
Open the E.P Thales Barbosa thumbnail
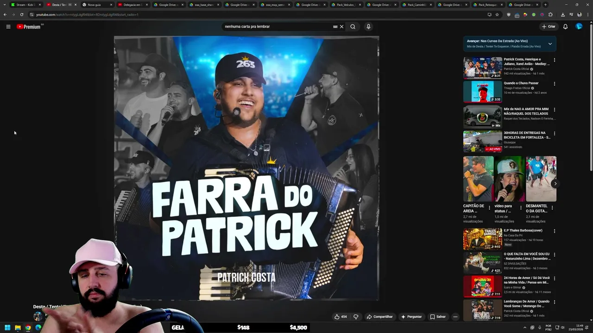tap(482, 239)
